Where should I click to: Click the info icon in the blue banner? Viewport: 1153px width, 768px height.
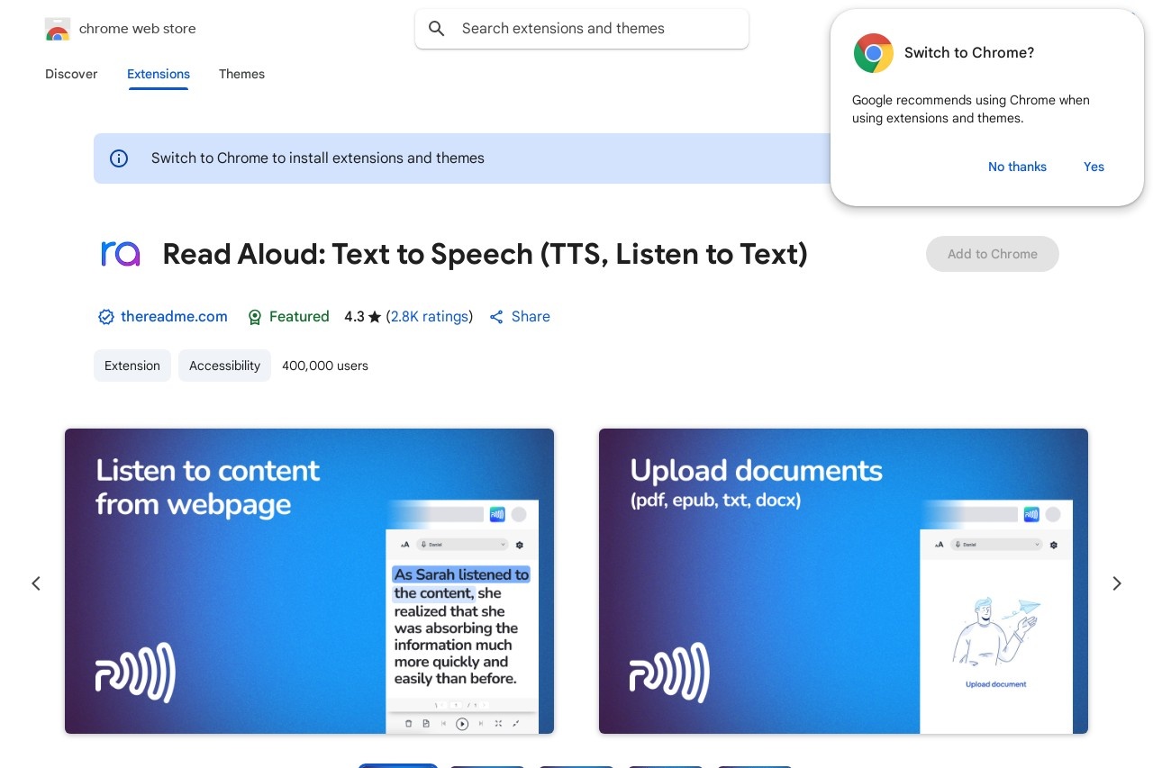point(119,158)
